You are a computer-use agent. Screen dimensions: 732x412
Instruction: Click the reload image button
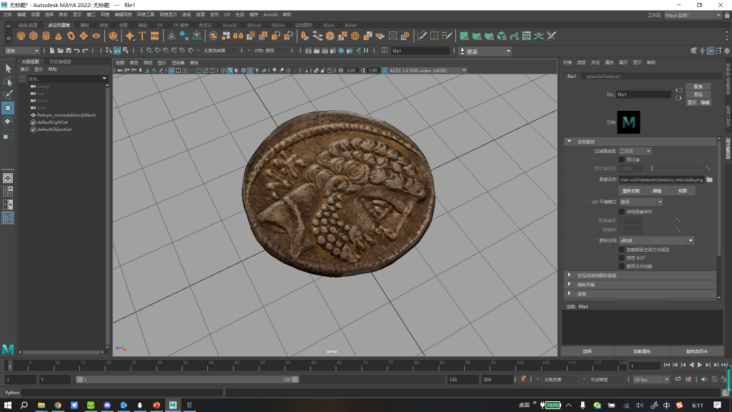(x=630, y=190)
